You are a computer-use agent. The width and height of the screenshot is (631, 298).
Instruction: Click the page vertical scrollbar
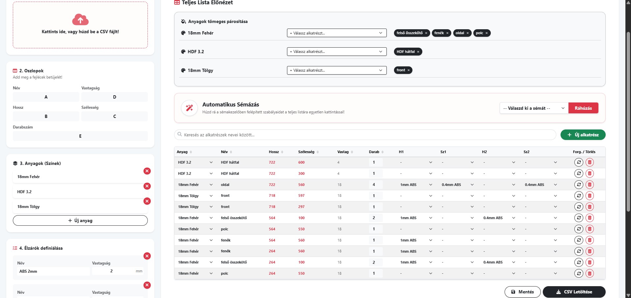[x=628, y=122]
